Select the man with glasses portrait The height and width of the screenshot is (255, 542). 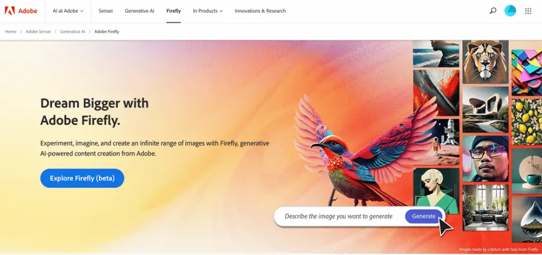point(486,159)
